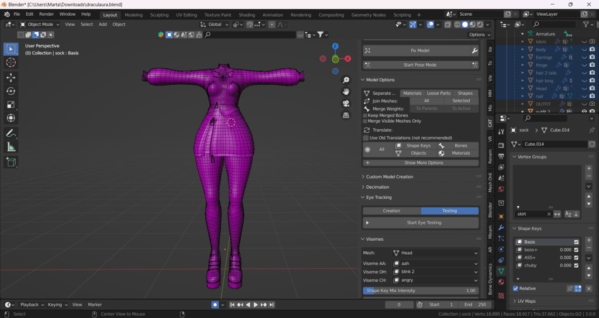Toggle the boos+ shape key checkbox

pyautogui.click(x=576, y=250)
